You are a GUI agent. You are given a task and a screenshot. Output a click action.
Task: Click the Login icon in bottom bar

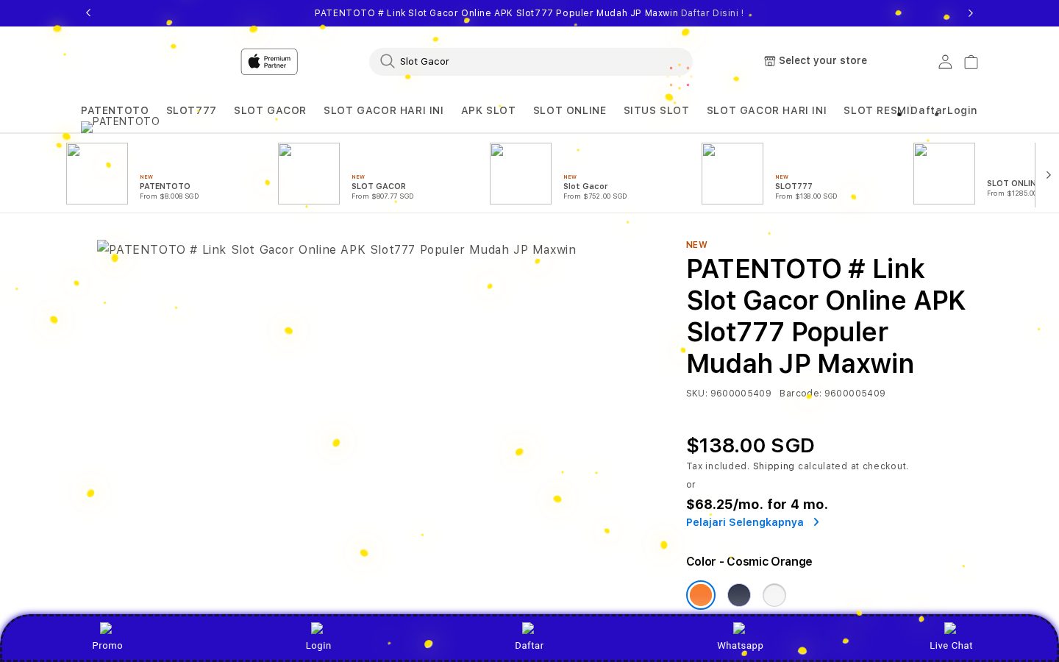click(x=317, y=628)
